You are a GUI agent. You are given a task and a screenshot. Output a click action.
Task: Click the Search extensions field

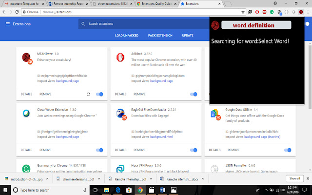click(143, 24)
